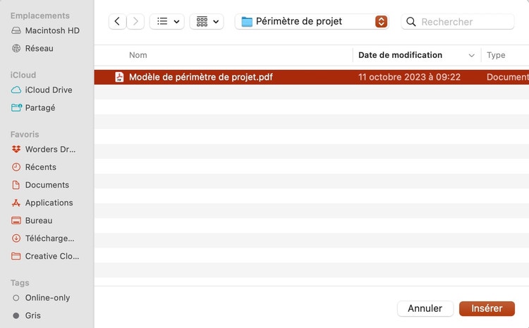The height and width of the screenshot is (328, 529).
Task: Go to Documents folder
Action: 47,185
